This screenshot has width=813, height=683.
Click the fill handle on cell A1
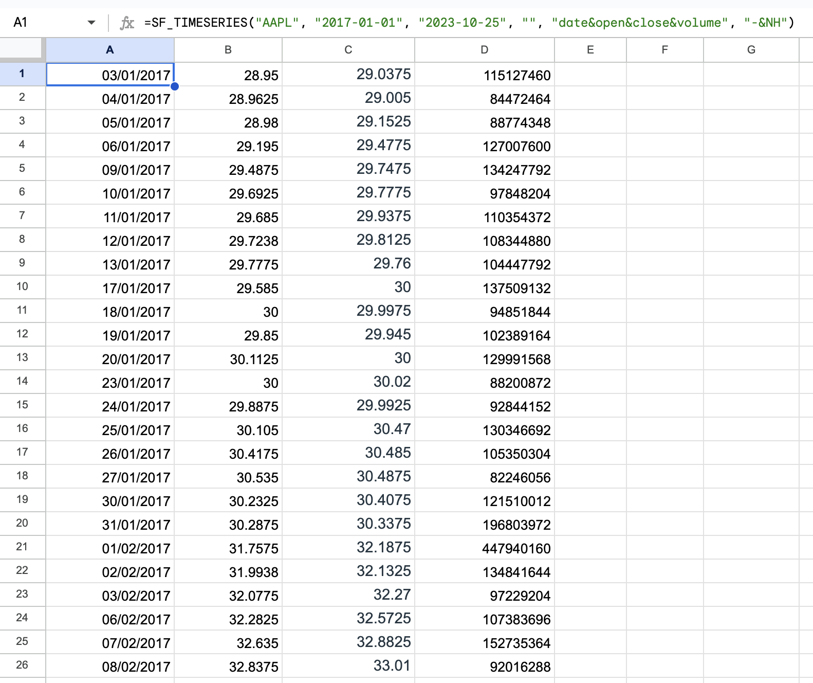click(175, 86)
